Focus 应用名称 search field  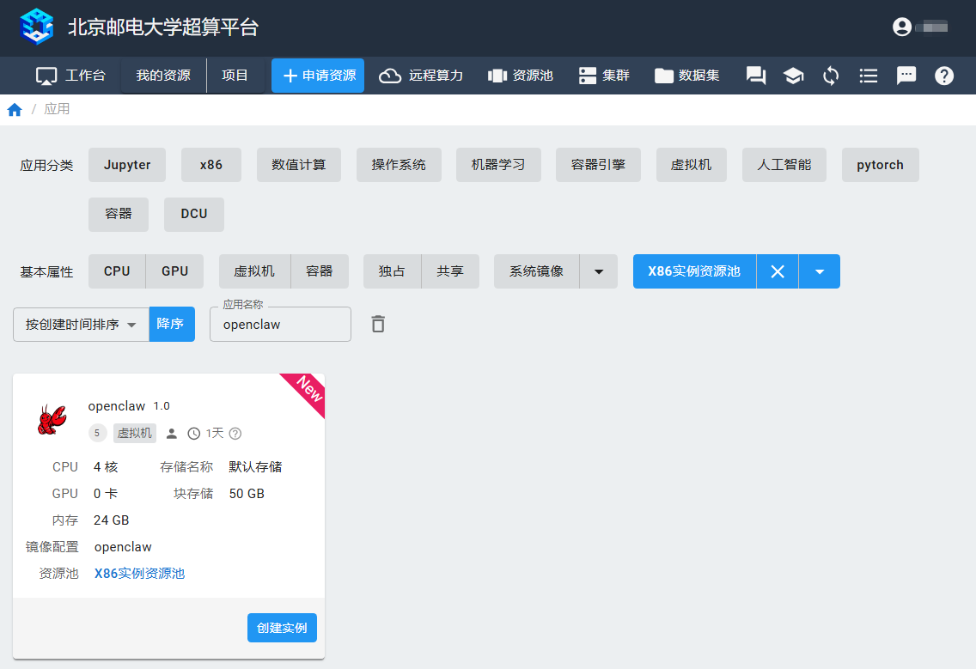tap(281, 325)
